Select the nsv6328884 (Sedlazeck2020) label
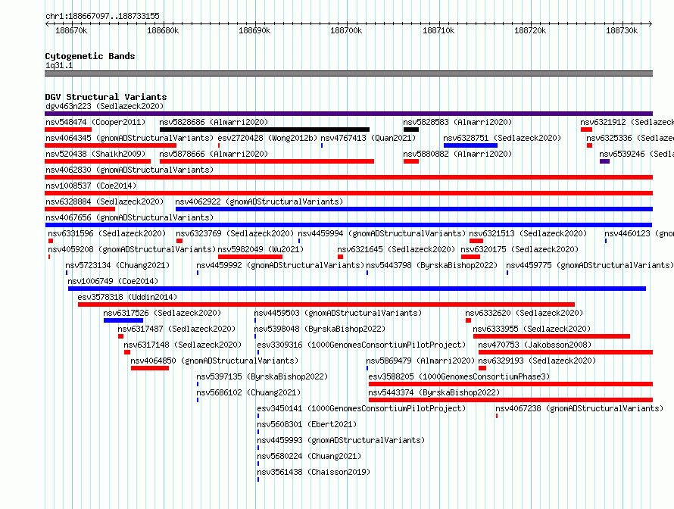Viewport: 674px width, 509px height. (105, 201)
